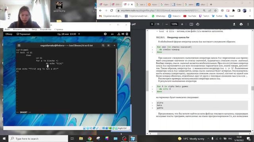Click the Task View taskbar icon
The height and width of the screenshot is (142, 254).
(72, 138)
